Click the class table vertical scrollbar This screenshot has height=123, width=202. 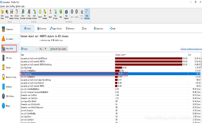pos(201,90)
